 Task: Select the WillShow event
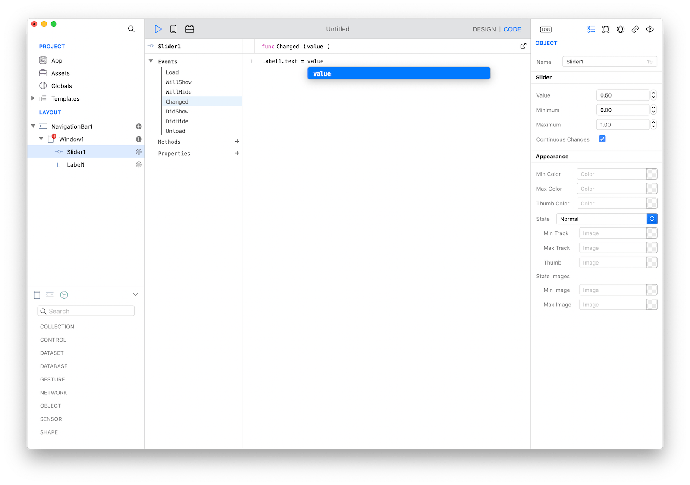tap(179, 82)
